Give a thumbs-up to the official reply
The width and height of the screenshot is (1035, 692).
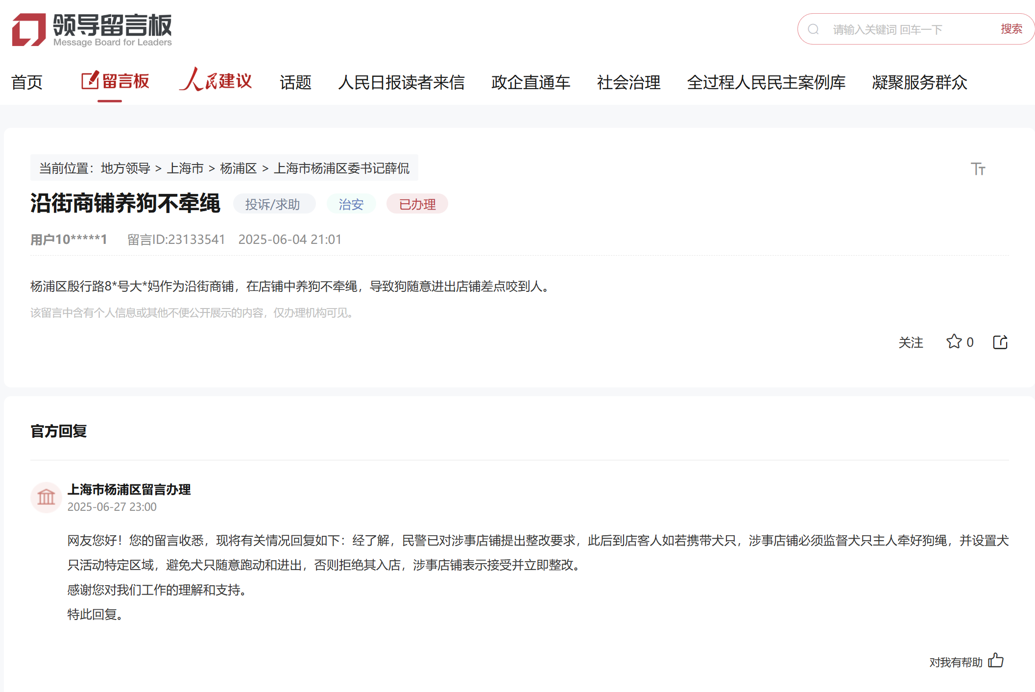click(x=995, y=661)
